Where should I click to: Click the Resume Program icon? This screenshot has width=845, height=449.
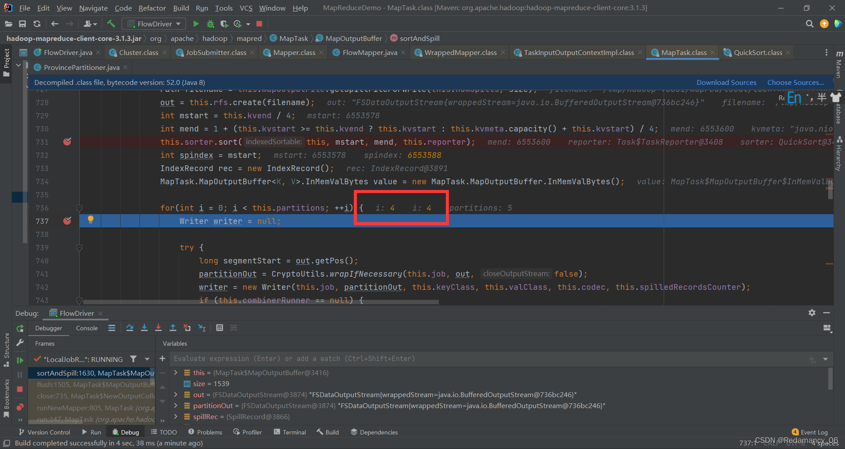(20, 360)
